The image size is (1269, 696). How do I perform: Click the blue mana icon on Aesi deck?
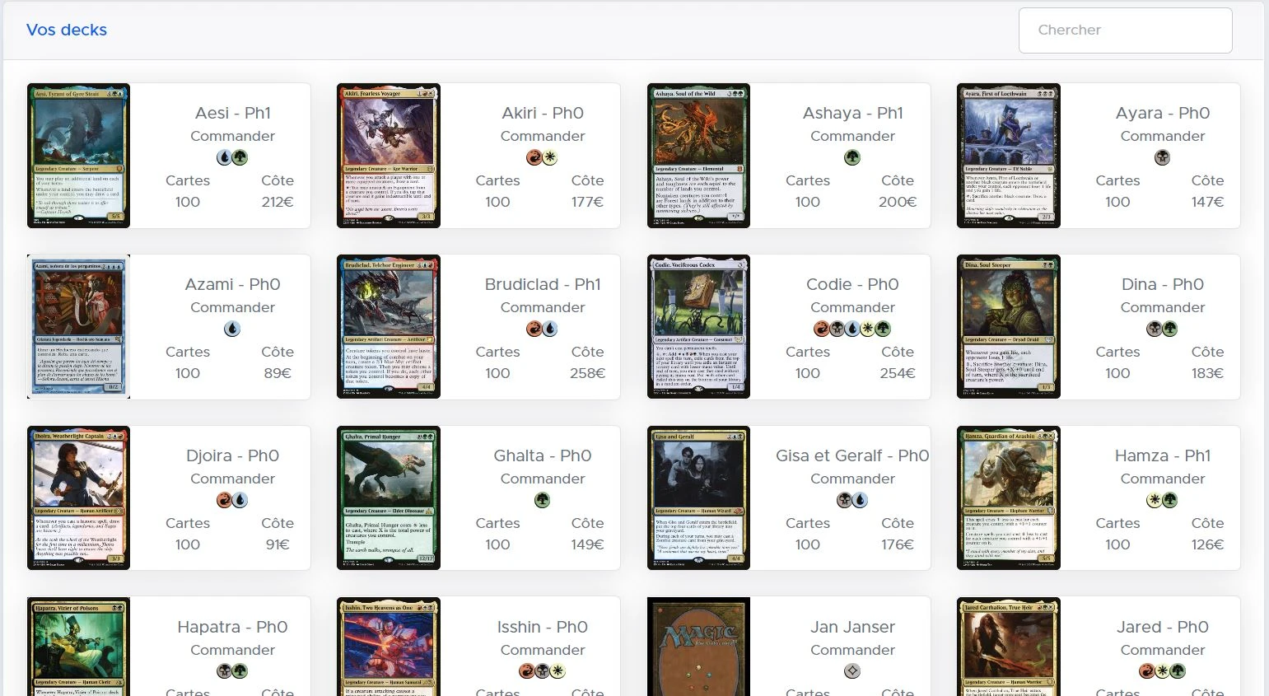pos(225,157)
